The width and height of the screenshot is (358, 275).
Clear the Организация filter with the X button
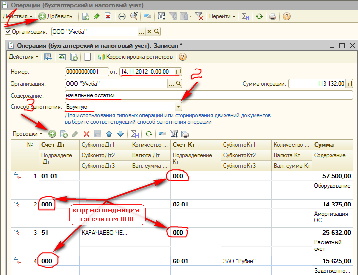click(x=149, y=32)
